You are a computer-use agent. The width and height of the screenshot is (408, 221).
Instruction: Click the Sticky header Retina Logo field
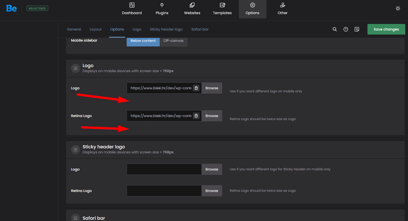[164, 191]
